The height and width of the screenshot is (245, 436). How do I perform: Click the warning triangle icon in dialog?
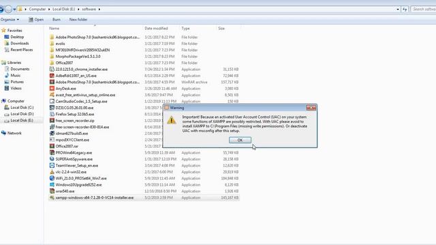172,120
